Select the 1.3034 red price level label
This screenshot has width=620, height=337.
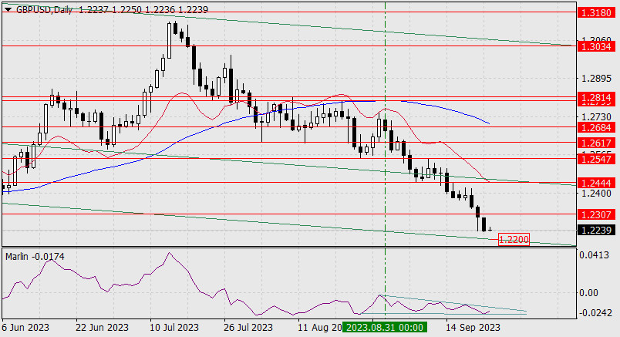[597, 47]
